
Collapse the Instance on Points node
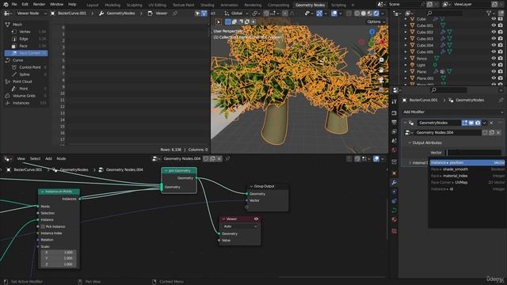click(42, 192)
